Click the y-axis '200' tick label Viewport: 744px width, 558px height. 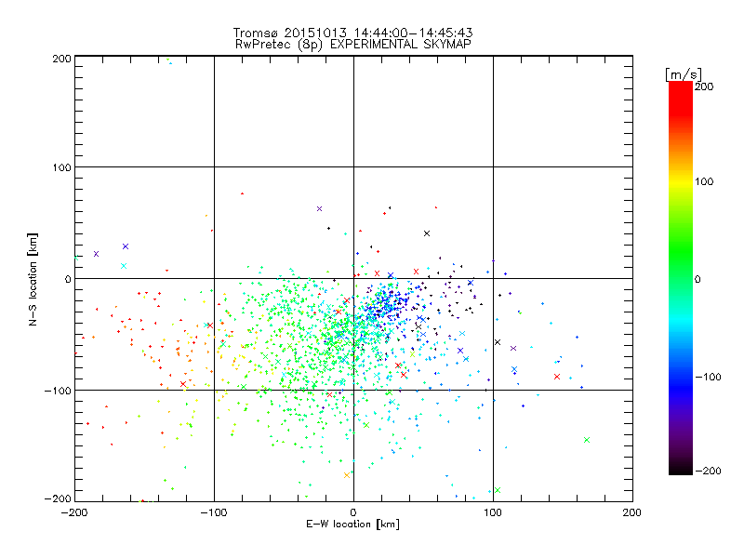point(61,59)
